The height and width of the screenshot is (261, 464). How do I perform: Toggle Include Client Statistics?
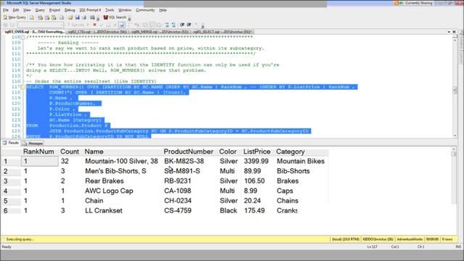(136, 25)
